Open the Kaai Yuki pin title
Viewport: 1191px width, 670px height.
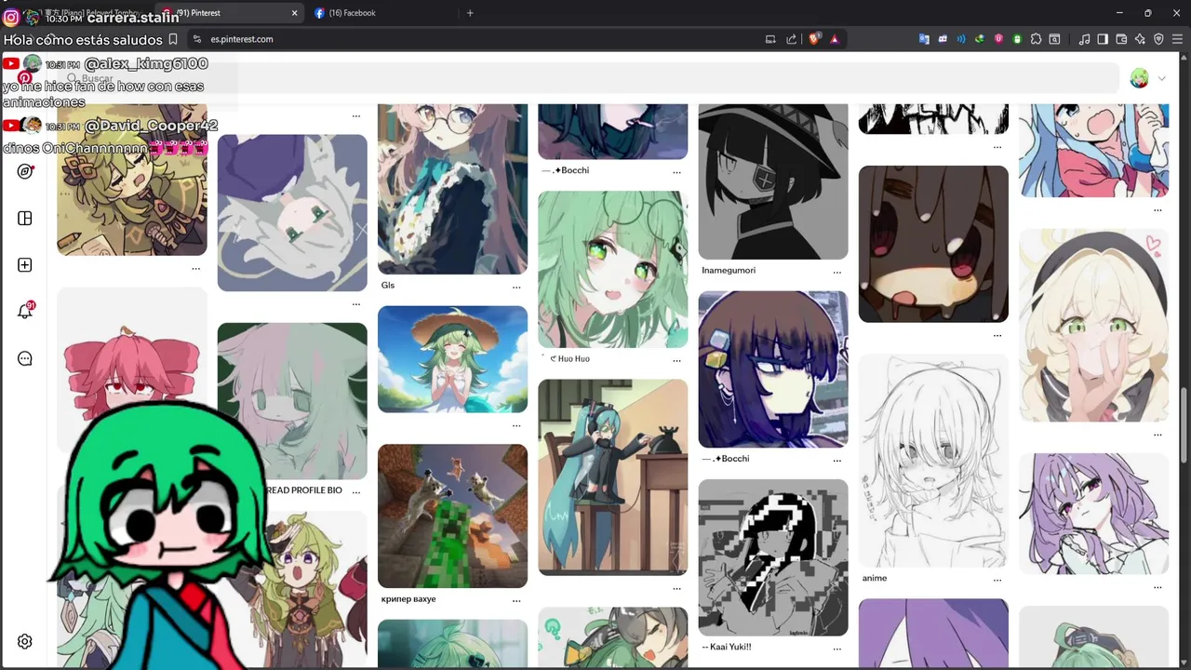[x=726, y=647]
